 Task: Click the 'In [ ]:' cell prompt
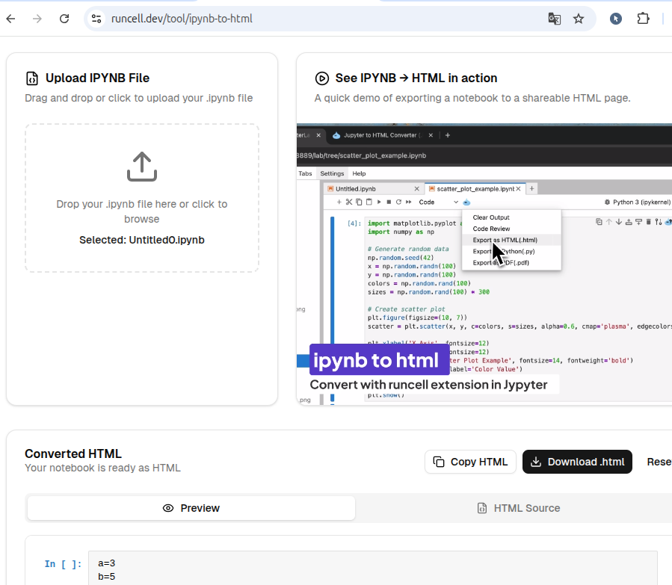click(x=63, y=564)
